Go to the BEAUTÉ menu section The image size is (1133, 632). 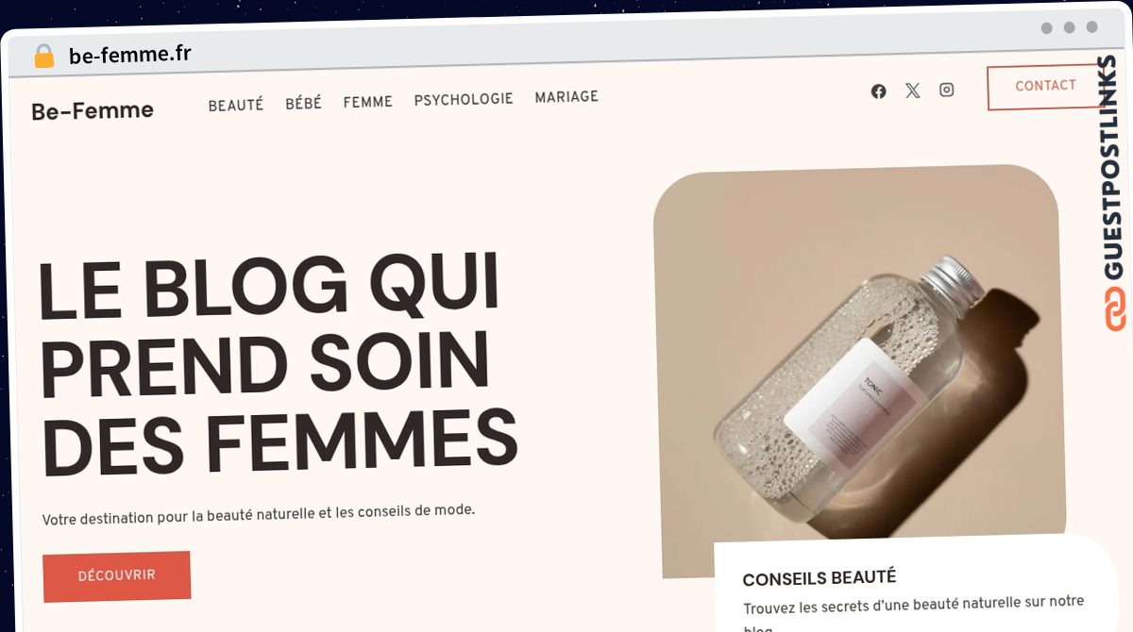(235, 105)
